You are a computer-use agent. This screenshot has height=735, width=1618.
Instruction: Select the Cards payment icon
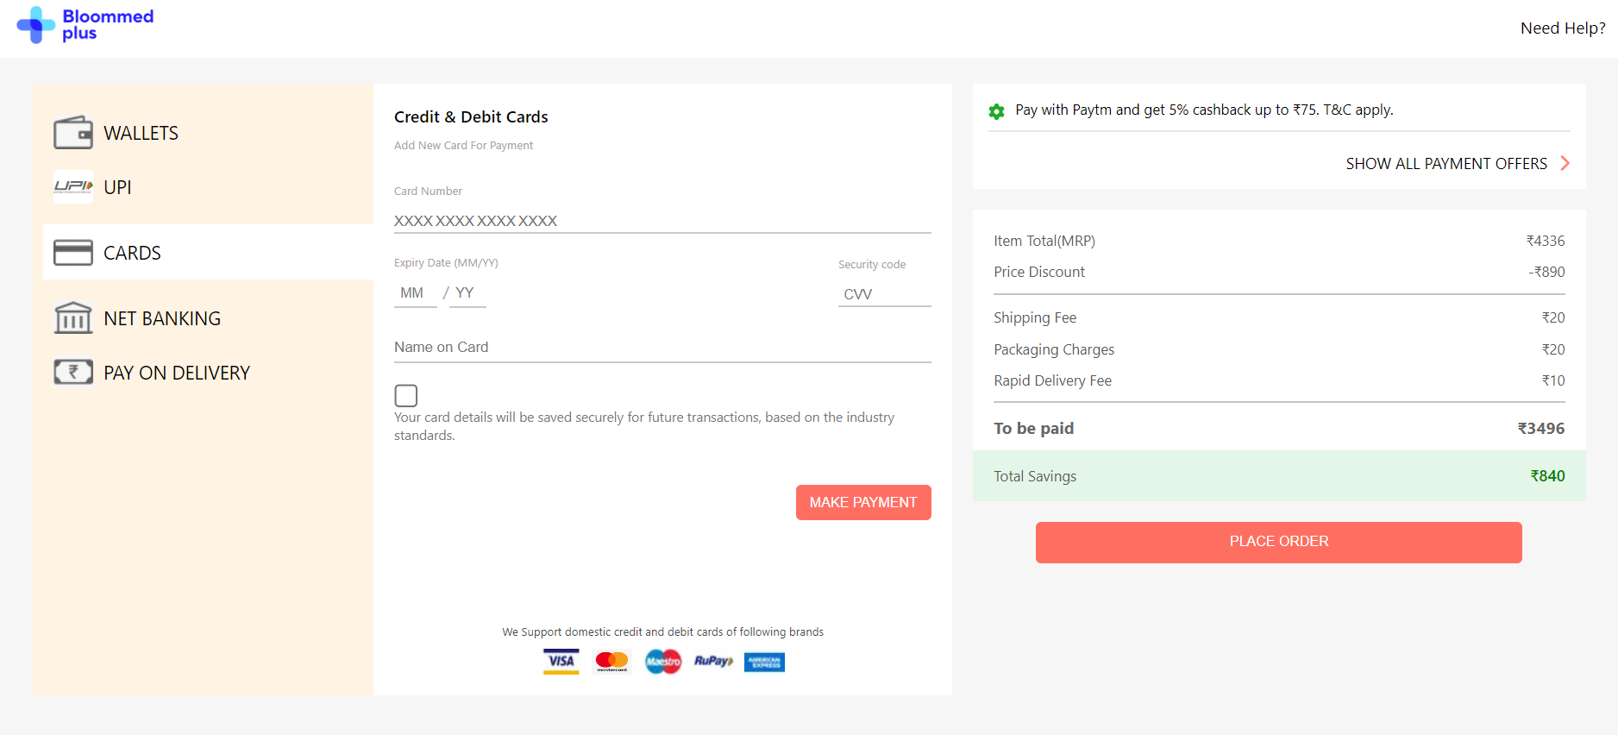coord(73,251)
